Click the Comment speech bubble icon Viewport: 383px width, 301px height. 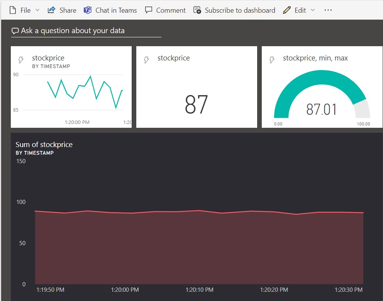[149, 10]
